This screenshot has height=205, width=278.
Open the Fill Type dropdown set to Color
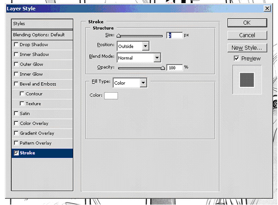130,83
